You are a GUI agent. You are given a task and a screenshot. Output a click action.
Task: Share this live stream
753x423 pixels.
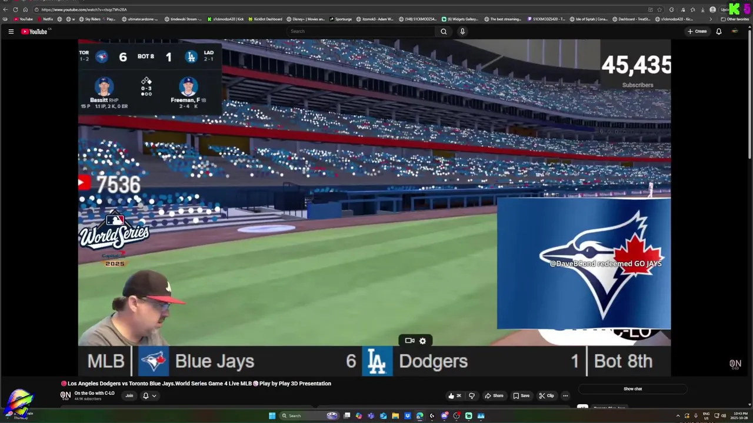pos(494,395)
